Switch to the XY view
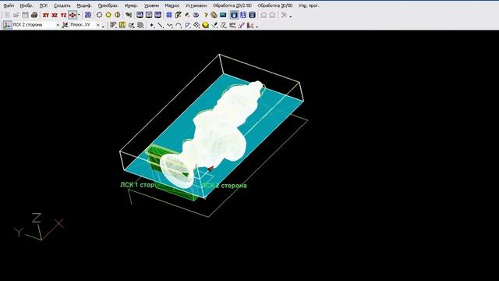This screenshot has height=281, width=499. pyautogui.click(x=46, y=15)
